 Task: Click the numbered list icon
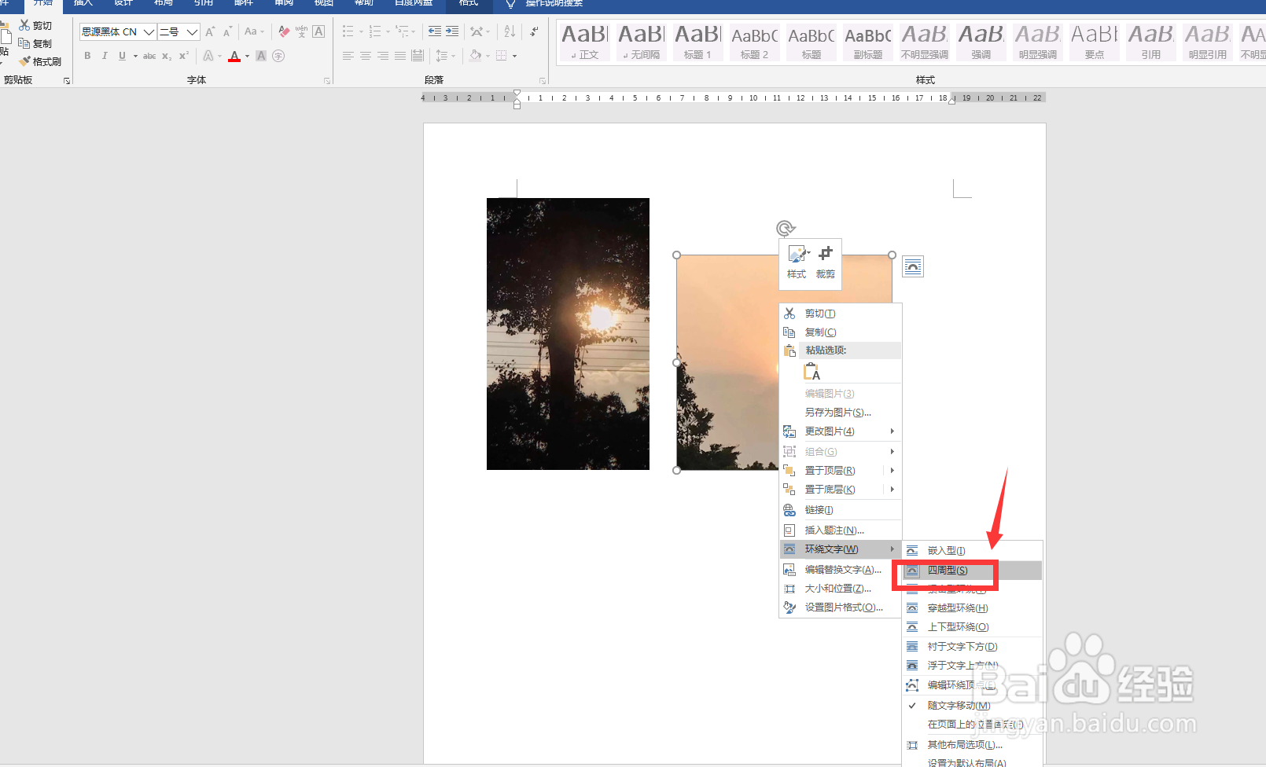pos(375,31)
